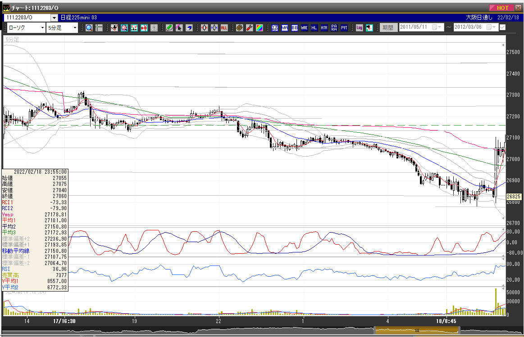Tick the checkbox next to end date
The width and height of the screenshot is (524, 337).
click(502, 27)
